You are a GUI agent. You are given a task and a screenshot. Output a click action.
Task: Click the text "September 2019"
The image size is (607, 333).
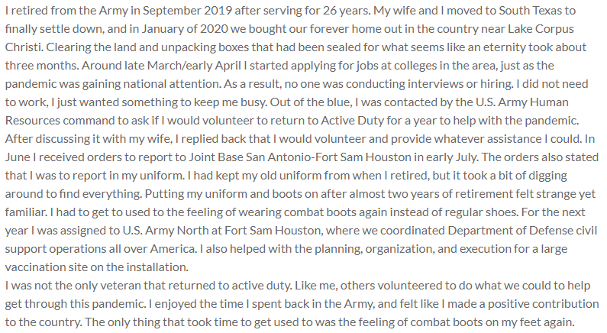pos(207,13)
